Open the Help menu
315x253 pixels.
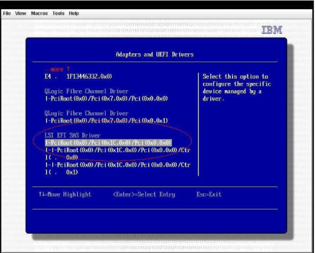74,13
